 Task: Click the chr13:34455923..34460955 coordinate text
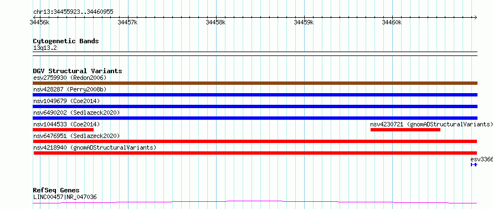pos(73,12)
